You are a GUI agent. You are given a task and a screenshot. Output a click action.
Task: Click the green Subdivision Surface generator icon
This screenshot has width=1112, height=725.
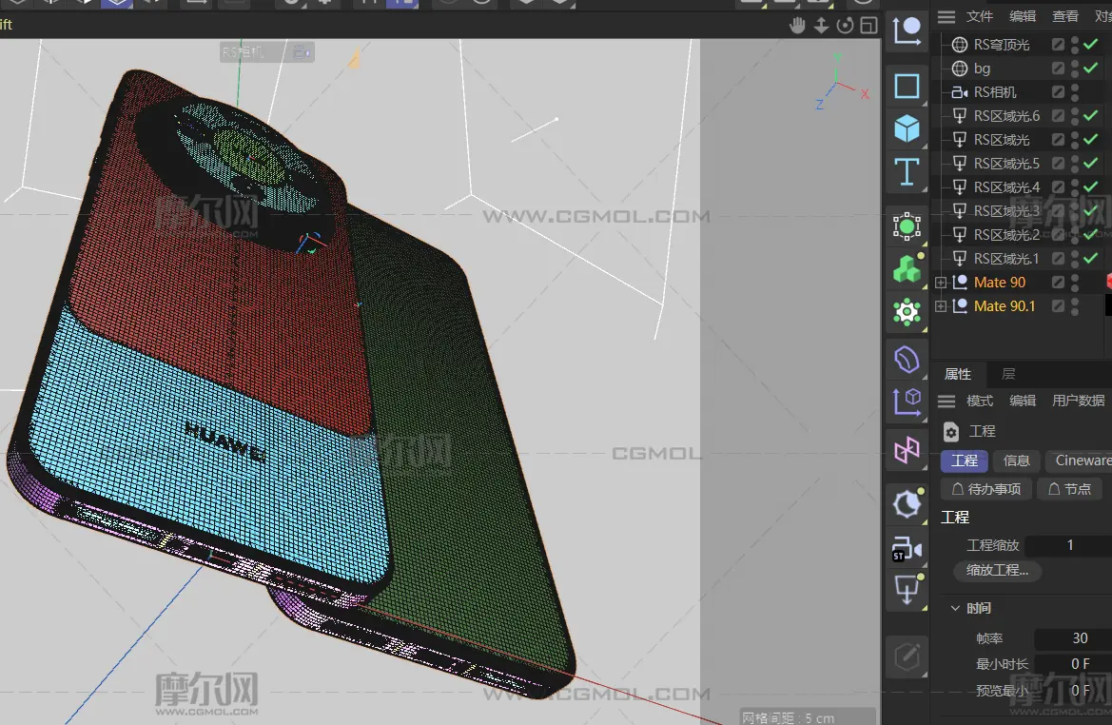coord(907,226)
